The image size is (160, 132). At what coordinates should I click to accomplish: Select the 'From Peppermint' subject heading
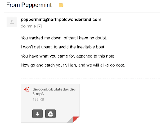click(29, 5)
